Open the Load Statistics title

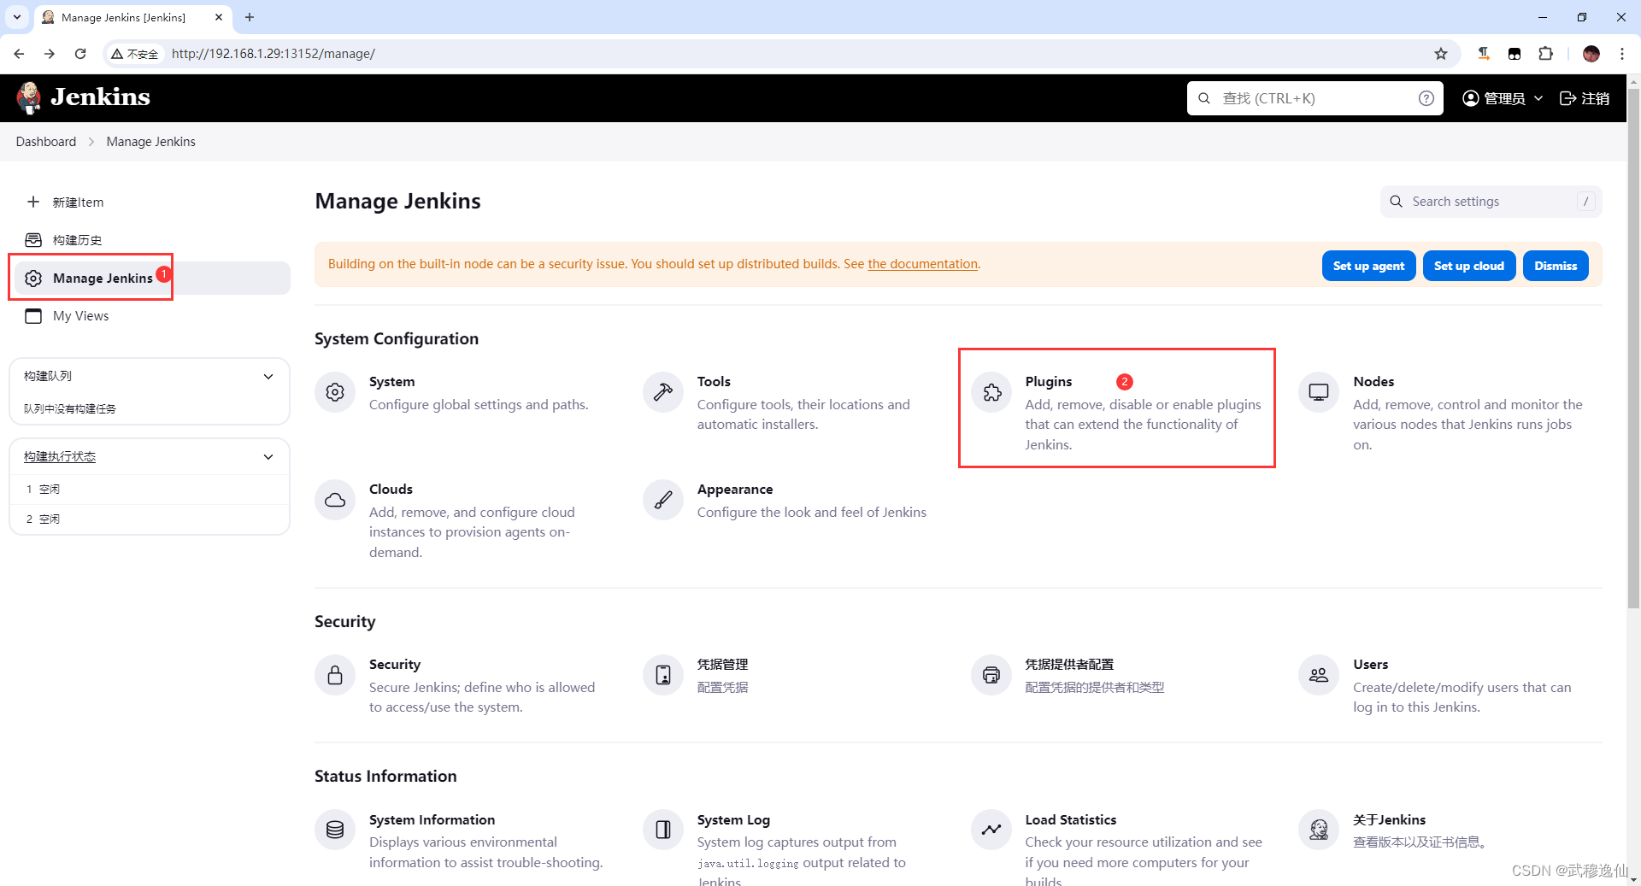tap(1070, 820)
